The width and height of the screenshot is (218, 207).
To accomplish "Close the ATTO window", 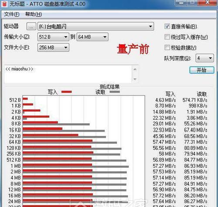I will (x=208, y=3).
